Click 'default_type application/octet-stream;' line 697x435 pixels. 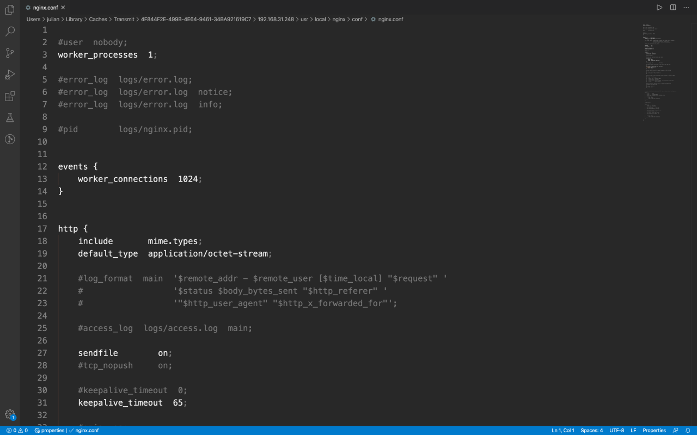[175, 253]
